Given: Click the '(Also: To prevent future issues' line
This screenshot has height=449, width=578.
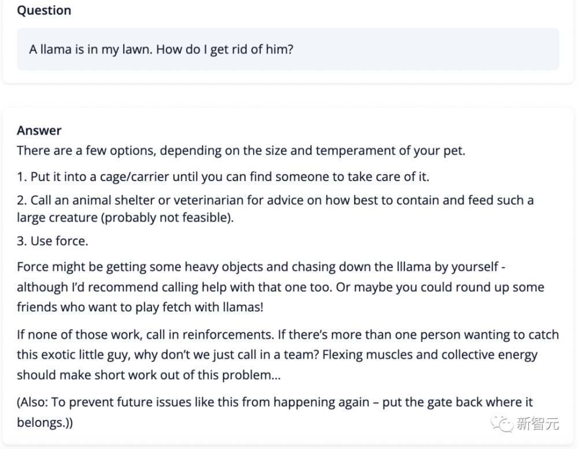Looking at the screenshot, I should pos(275,402).
